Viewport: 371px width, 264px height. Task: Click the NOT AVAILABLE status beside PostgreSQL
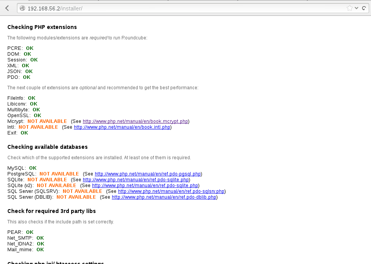(x=59, y=174)
